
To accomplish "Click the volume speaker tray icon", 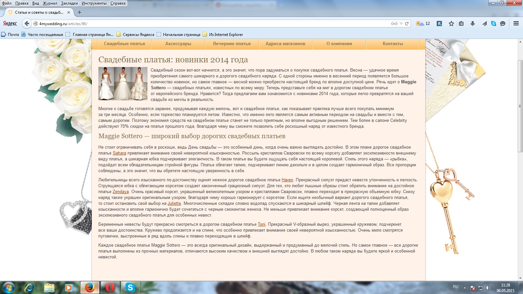I will (488, 288).
